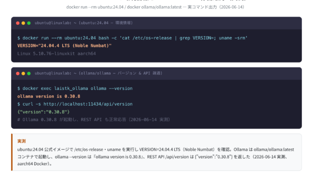
Task: Click red dot in ubuntu:24.04 terminal header
Action: [18, 23]
